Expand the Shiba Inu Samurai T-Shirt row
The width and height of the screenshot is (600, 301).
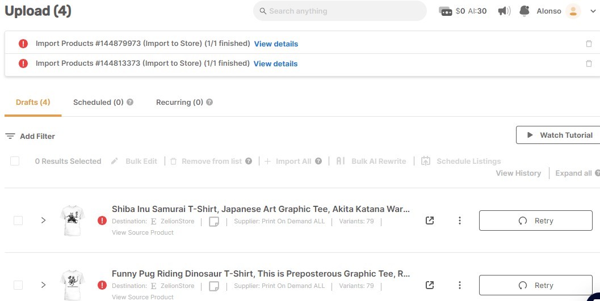click(x=43, y=221)
